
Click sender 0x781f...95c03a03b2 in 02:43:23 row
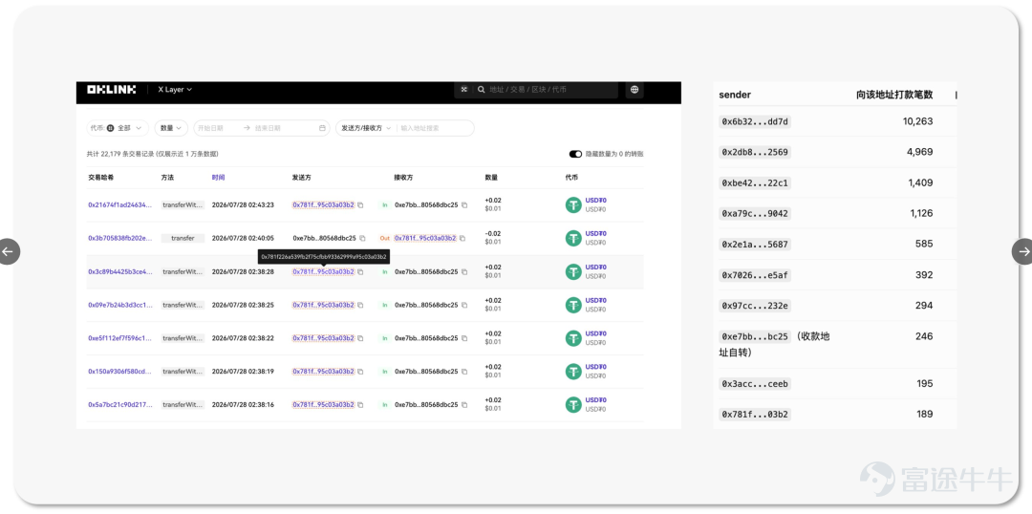click(324, 205)
